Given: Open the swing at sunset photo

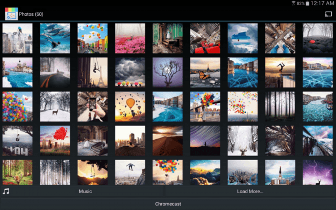Looking at the screenshot, I should [92, 173].
